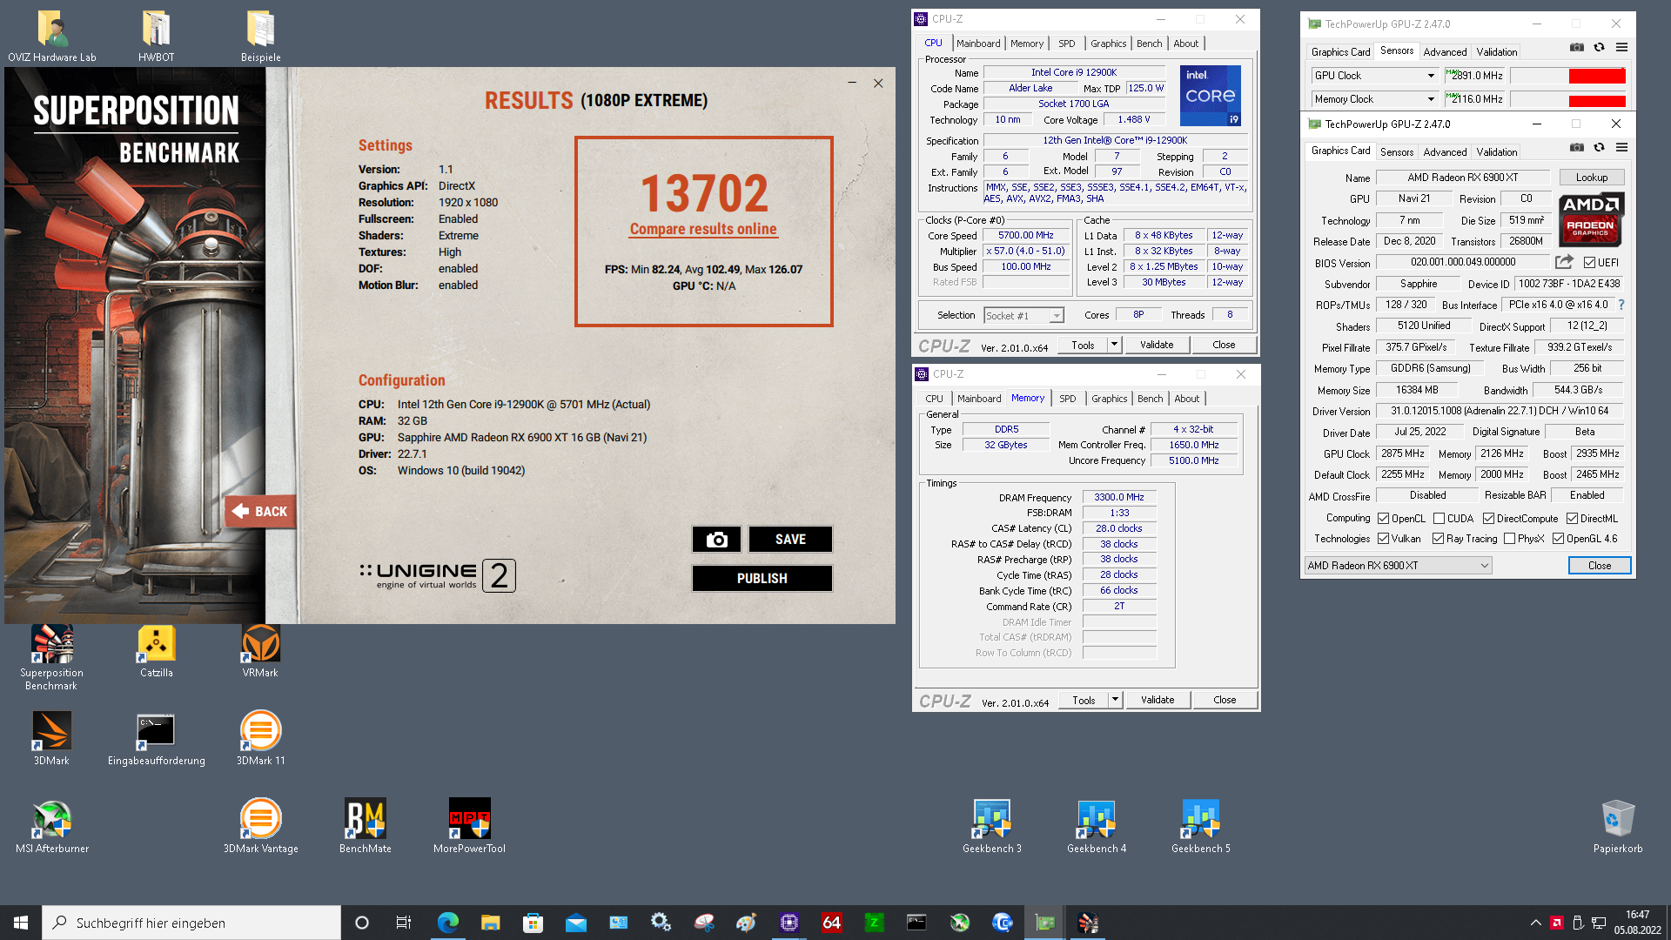Expand the Memory Clock sensor dropdown
Viewport: 1671px width, 940px height.
click(1431, 99)
